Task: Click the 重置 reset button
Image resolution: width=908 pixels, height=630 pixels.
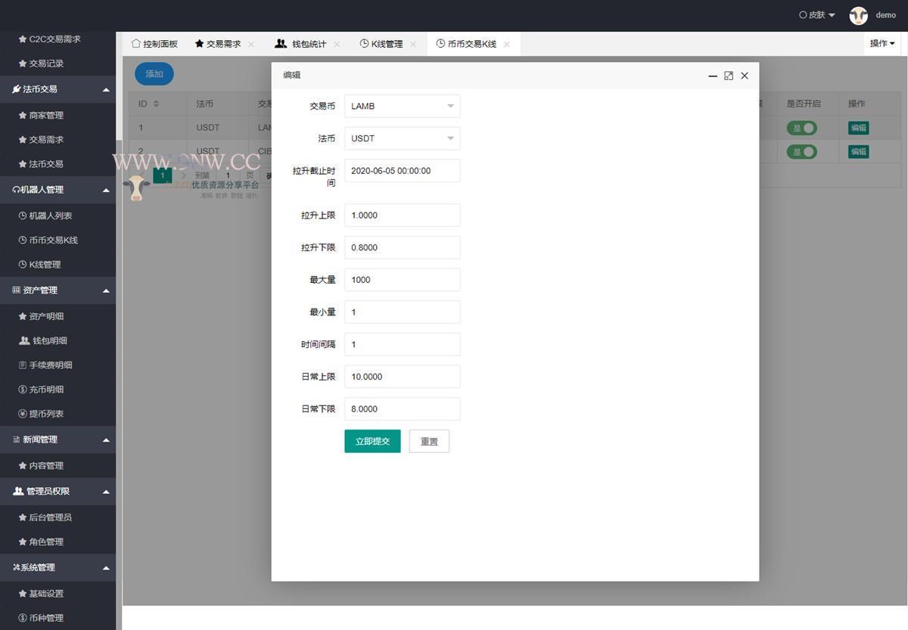Action: pyautogui.click(x=429, y=441)
